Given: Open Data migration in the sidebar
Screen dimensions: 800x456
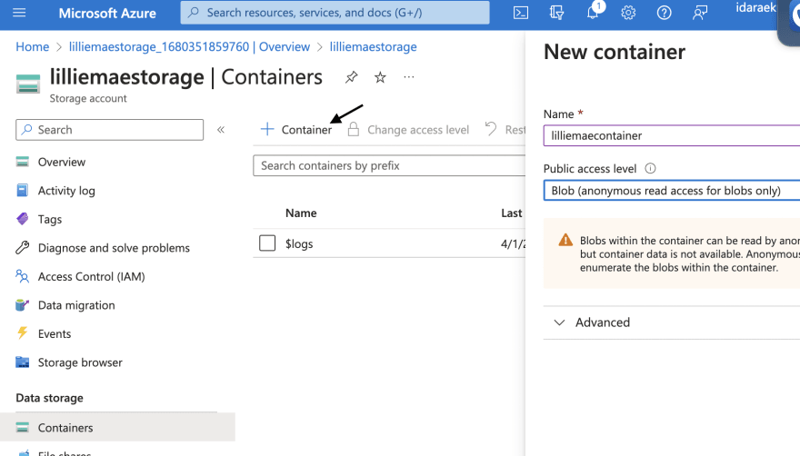Looking at the screenshot, I should click(x=76, y=304).
